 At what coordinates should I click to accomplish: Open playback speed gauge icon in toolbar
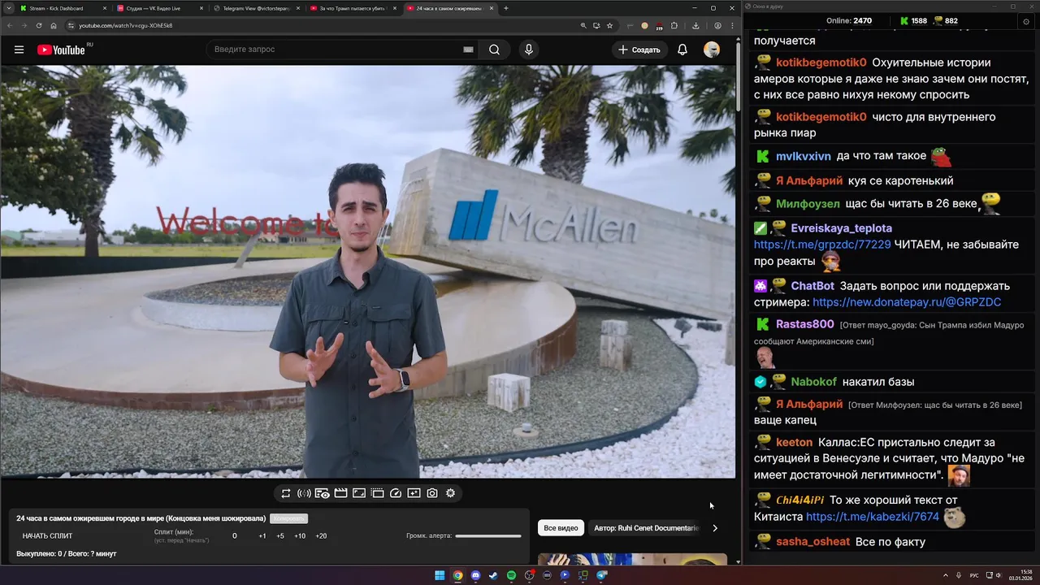point(396,493)
